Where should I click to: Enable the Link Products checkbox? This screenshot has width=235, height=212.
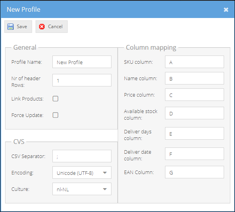[55, 99]
